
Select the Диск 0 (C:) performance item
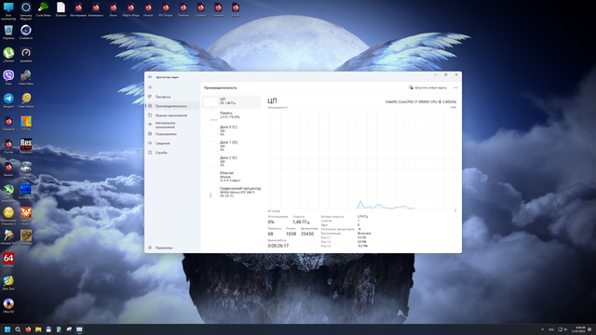tap(232, 130)
